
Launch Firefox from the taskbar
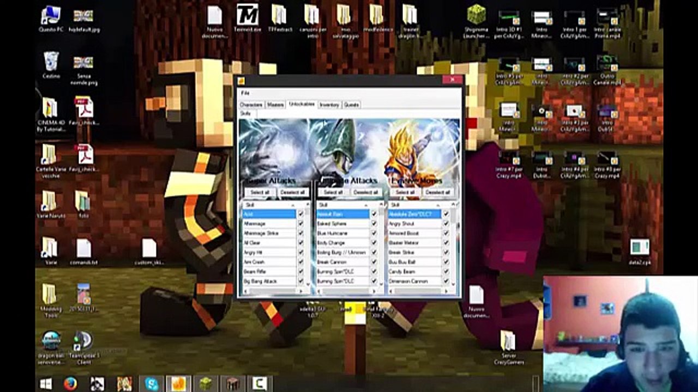coord(70,384)
